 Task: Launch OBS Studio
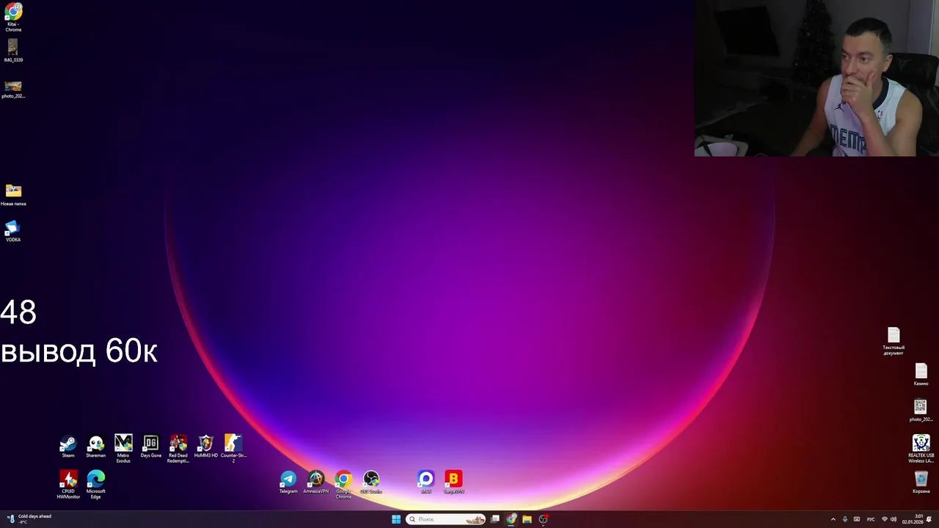point(371,483)
